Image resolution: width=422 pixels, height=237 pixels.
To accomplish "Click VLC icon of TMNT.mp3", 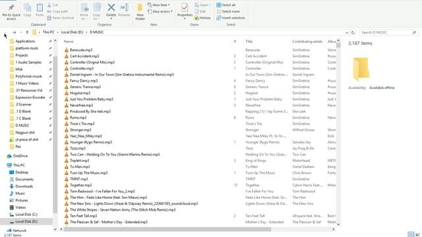I will [x=67, y=179].
